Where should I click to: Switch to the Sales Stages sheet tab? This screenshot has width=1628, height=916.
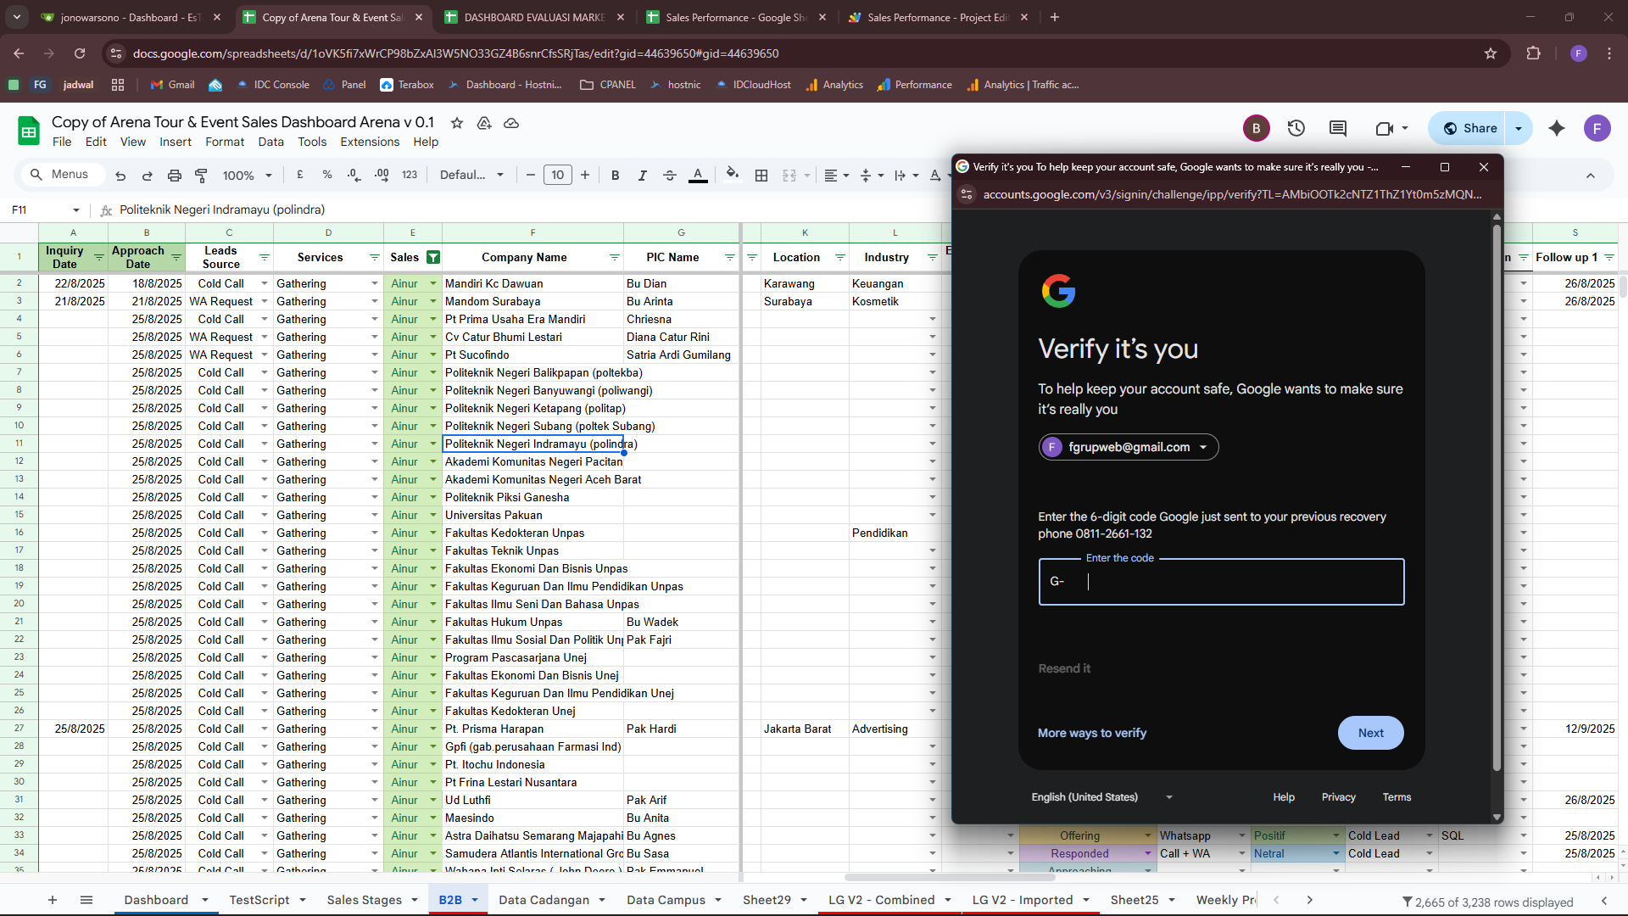364,900
